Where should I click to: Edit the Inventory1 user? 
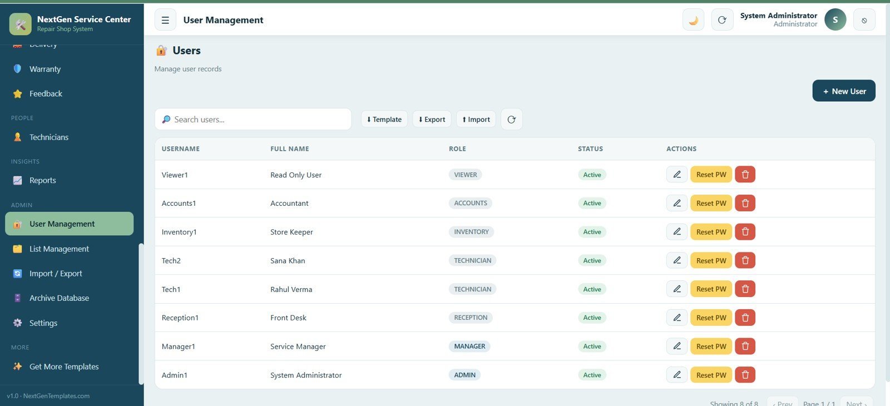[x=677, y=232]
